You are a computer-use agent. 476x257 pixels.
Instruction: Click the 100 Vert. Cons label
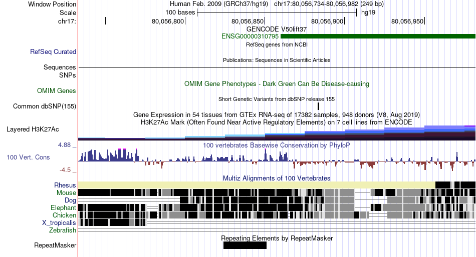click(28, 157)
